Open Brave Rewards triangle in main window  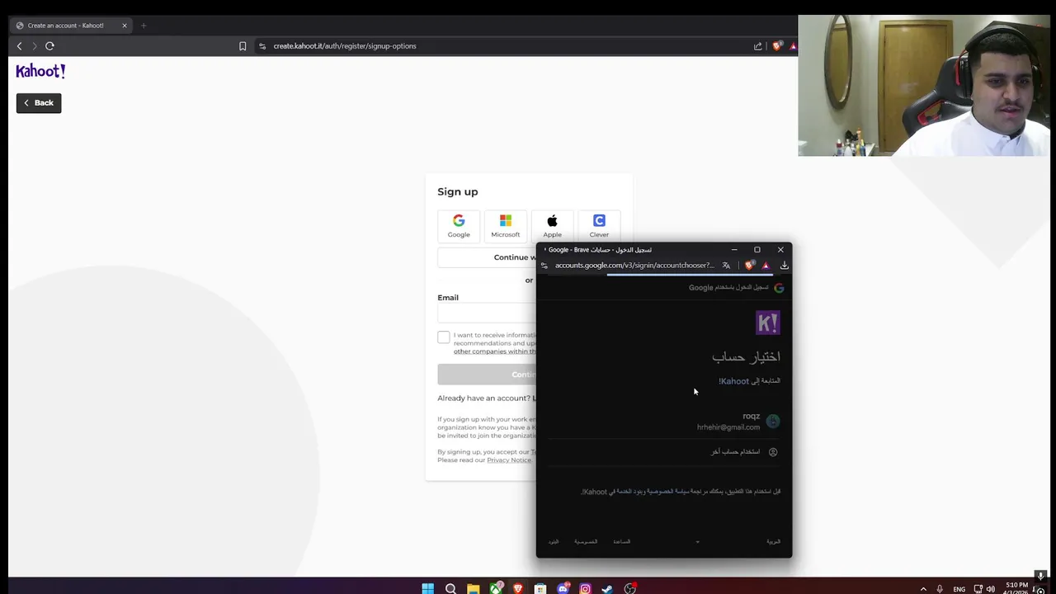[793, 46]
